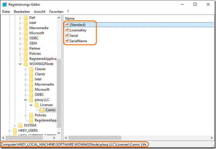The image size is (216, 149).
Task: Open the Bearbeiten menu
Action: point(22,11)
